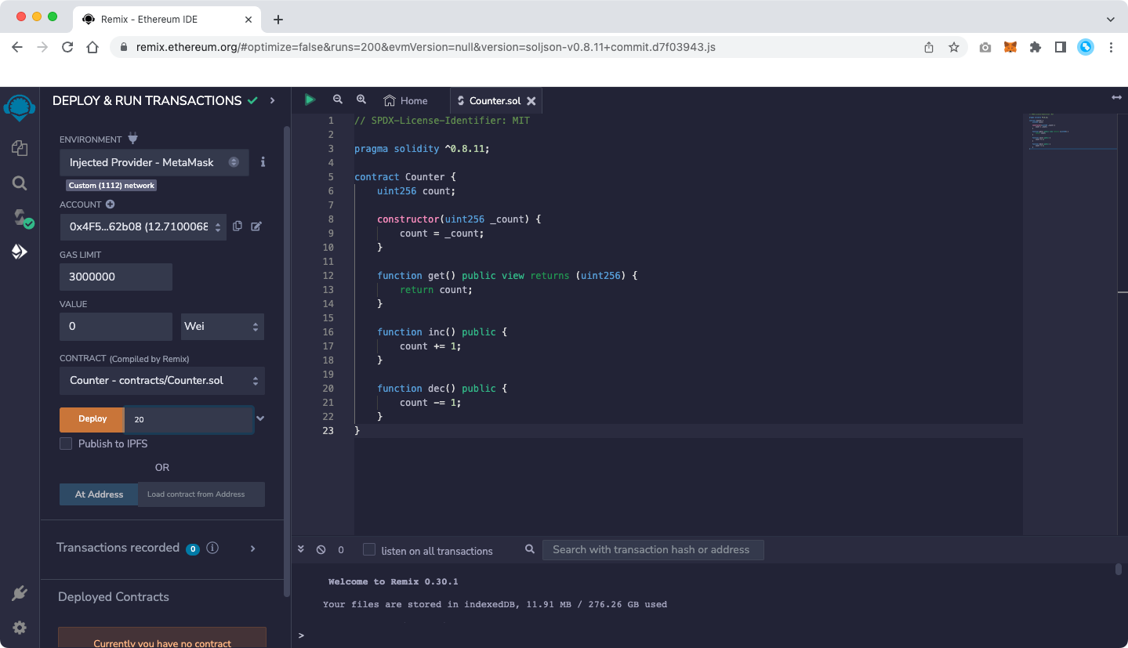
Task: Click the Plugin manager plug icon
Action: (x=20, y=594)
